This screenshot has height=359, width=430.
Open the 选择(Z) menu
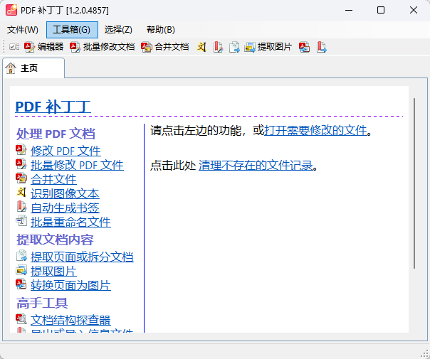118,30
